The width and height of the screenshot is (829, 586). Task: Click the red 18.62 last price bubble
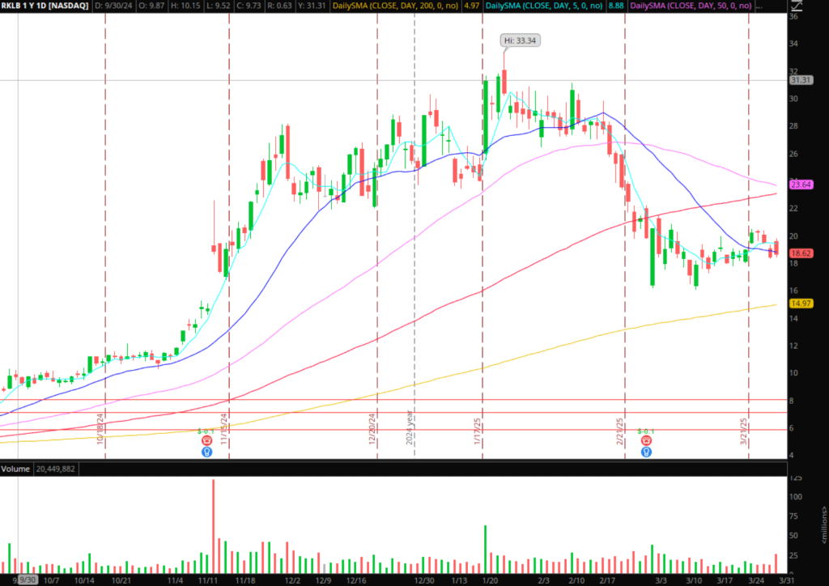(x=801, y=253)
